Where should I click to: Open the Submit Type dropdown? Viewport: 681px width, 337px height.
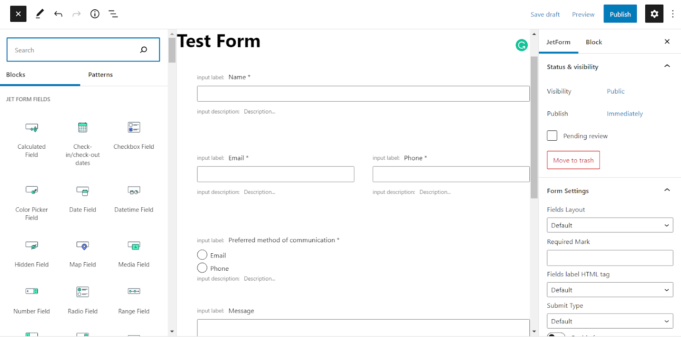point(609,321)
